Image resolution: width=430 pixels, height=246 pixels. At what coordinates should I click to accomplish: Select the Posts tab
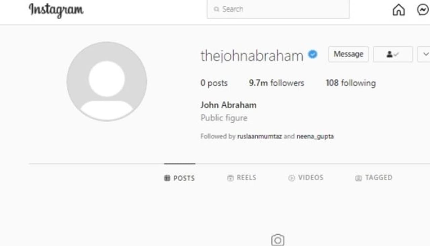tap(179, 178)
